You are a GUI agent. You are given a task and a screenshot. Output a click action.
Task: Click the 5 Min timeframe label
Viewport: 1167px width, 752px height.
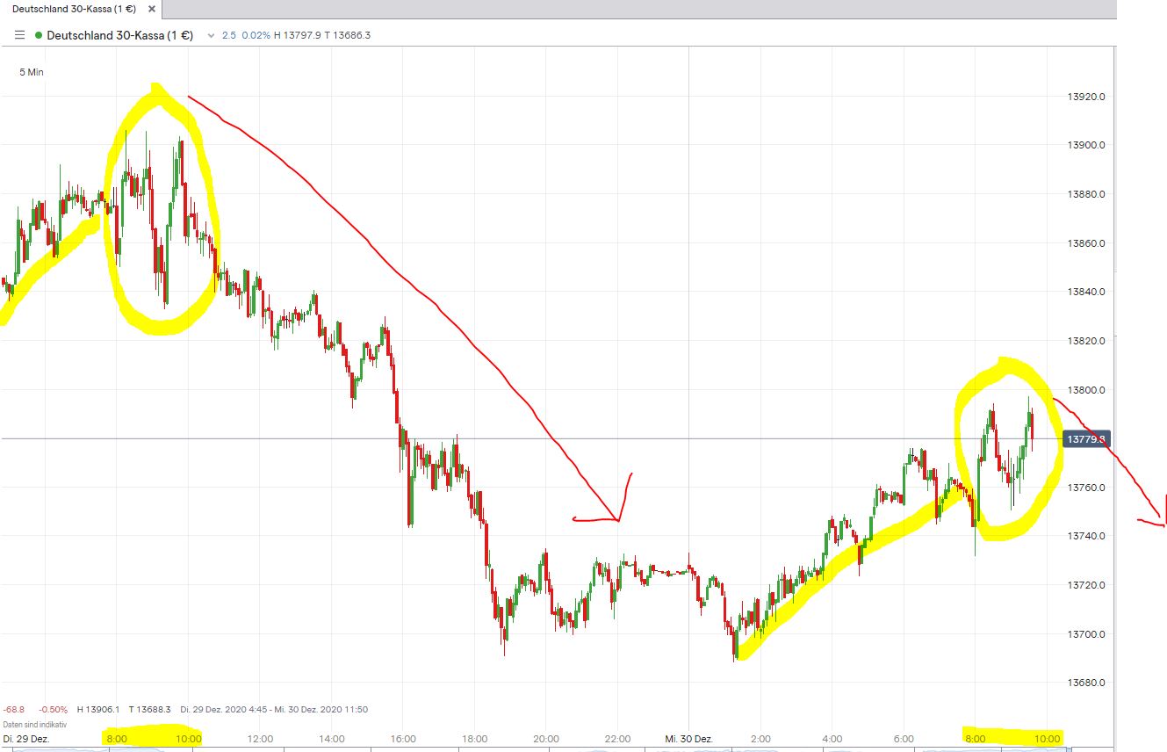click(32, 72)
